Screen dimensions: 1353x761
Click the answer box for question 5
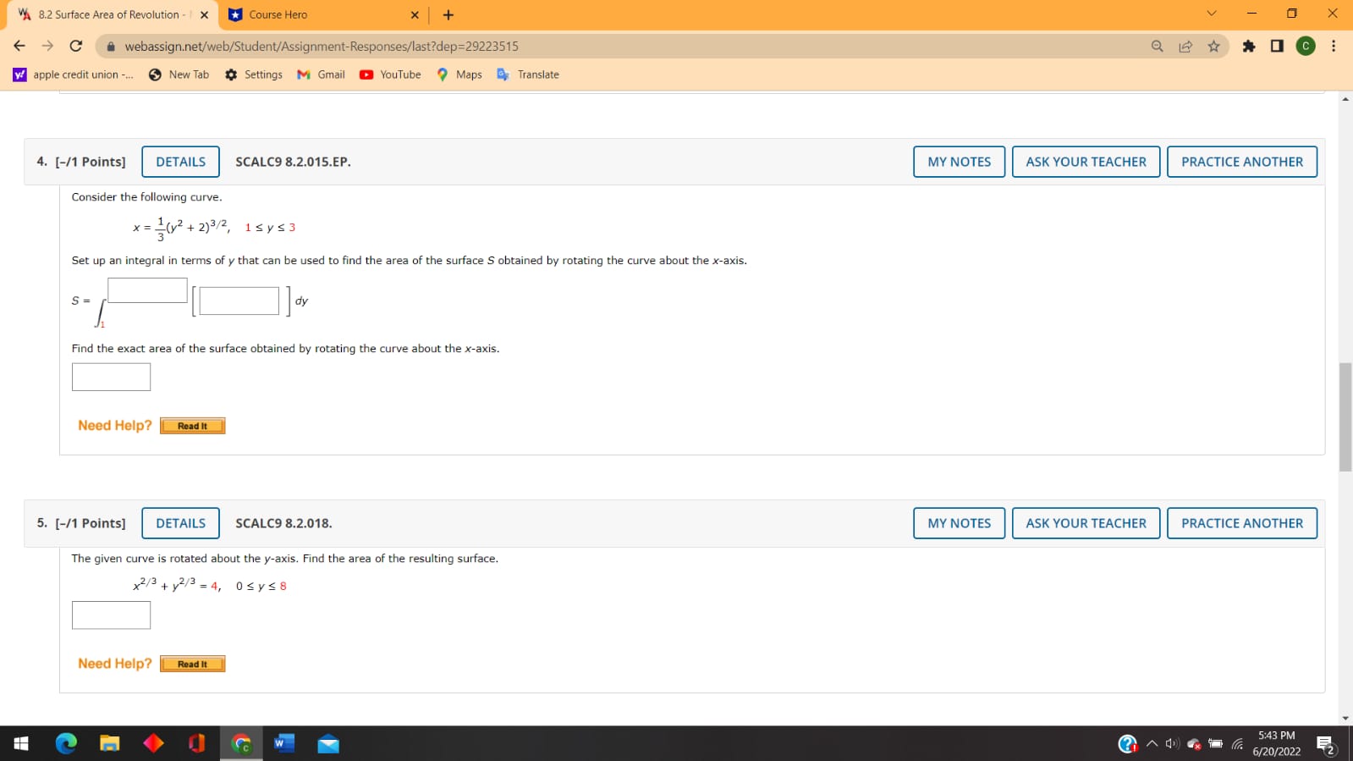[x=111, y=615]
